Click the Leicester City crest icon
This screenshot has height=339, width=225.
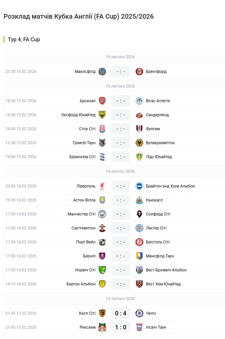(139, 228)
